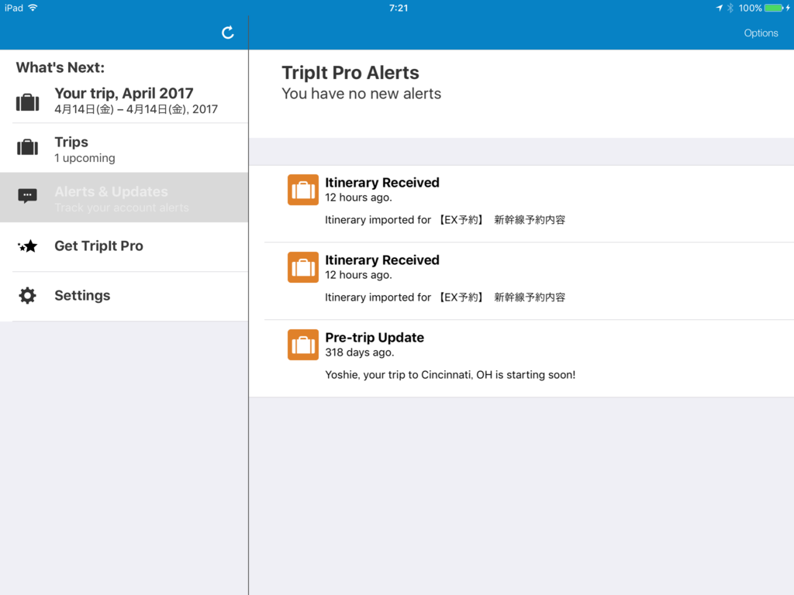The height and width of the screenshot is (595, 794).
Task: Open the Pre-trip Update alert
Action: point(522,359)
